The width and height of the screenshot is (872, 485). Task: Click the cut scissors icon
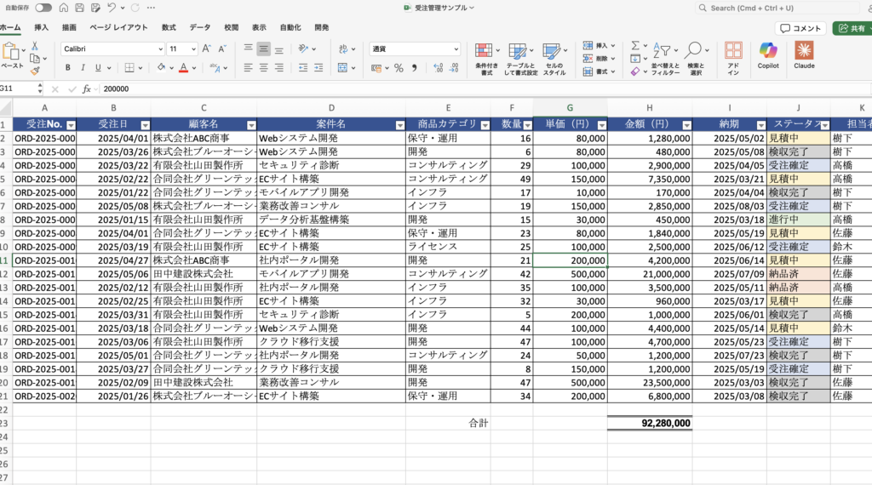35,46
